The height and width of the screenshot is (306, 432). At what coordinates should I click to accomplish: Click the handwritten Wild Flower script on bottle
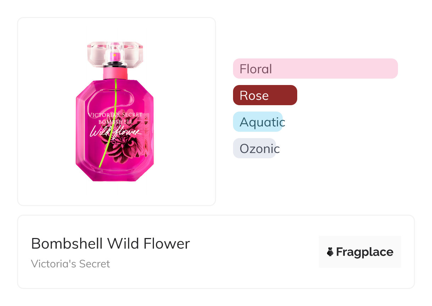pos(115,131)
